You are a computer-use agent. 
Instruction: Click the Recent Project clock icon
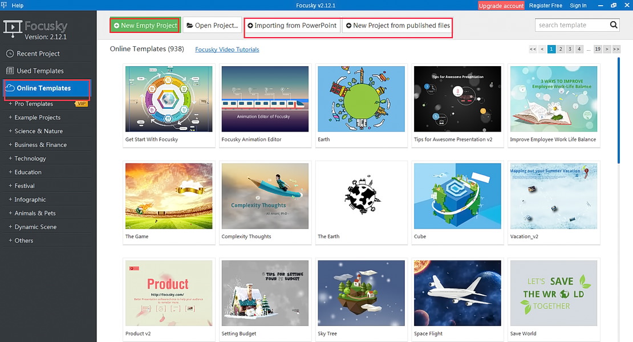[x=10, y=54]
